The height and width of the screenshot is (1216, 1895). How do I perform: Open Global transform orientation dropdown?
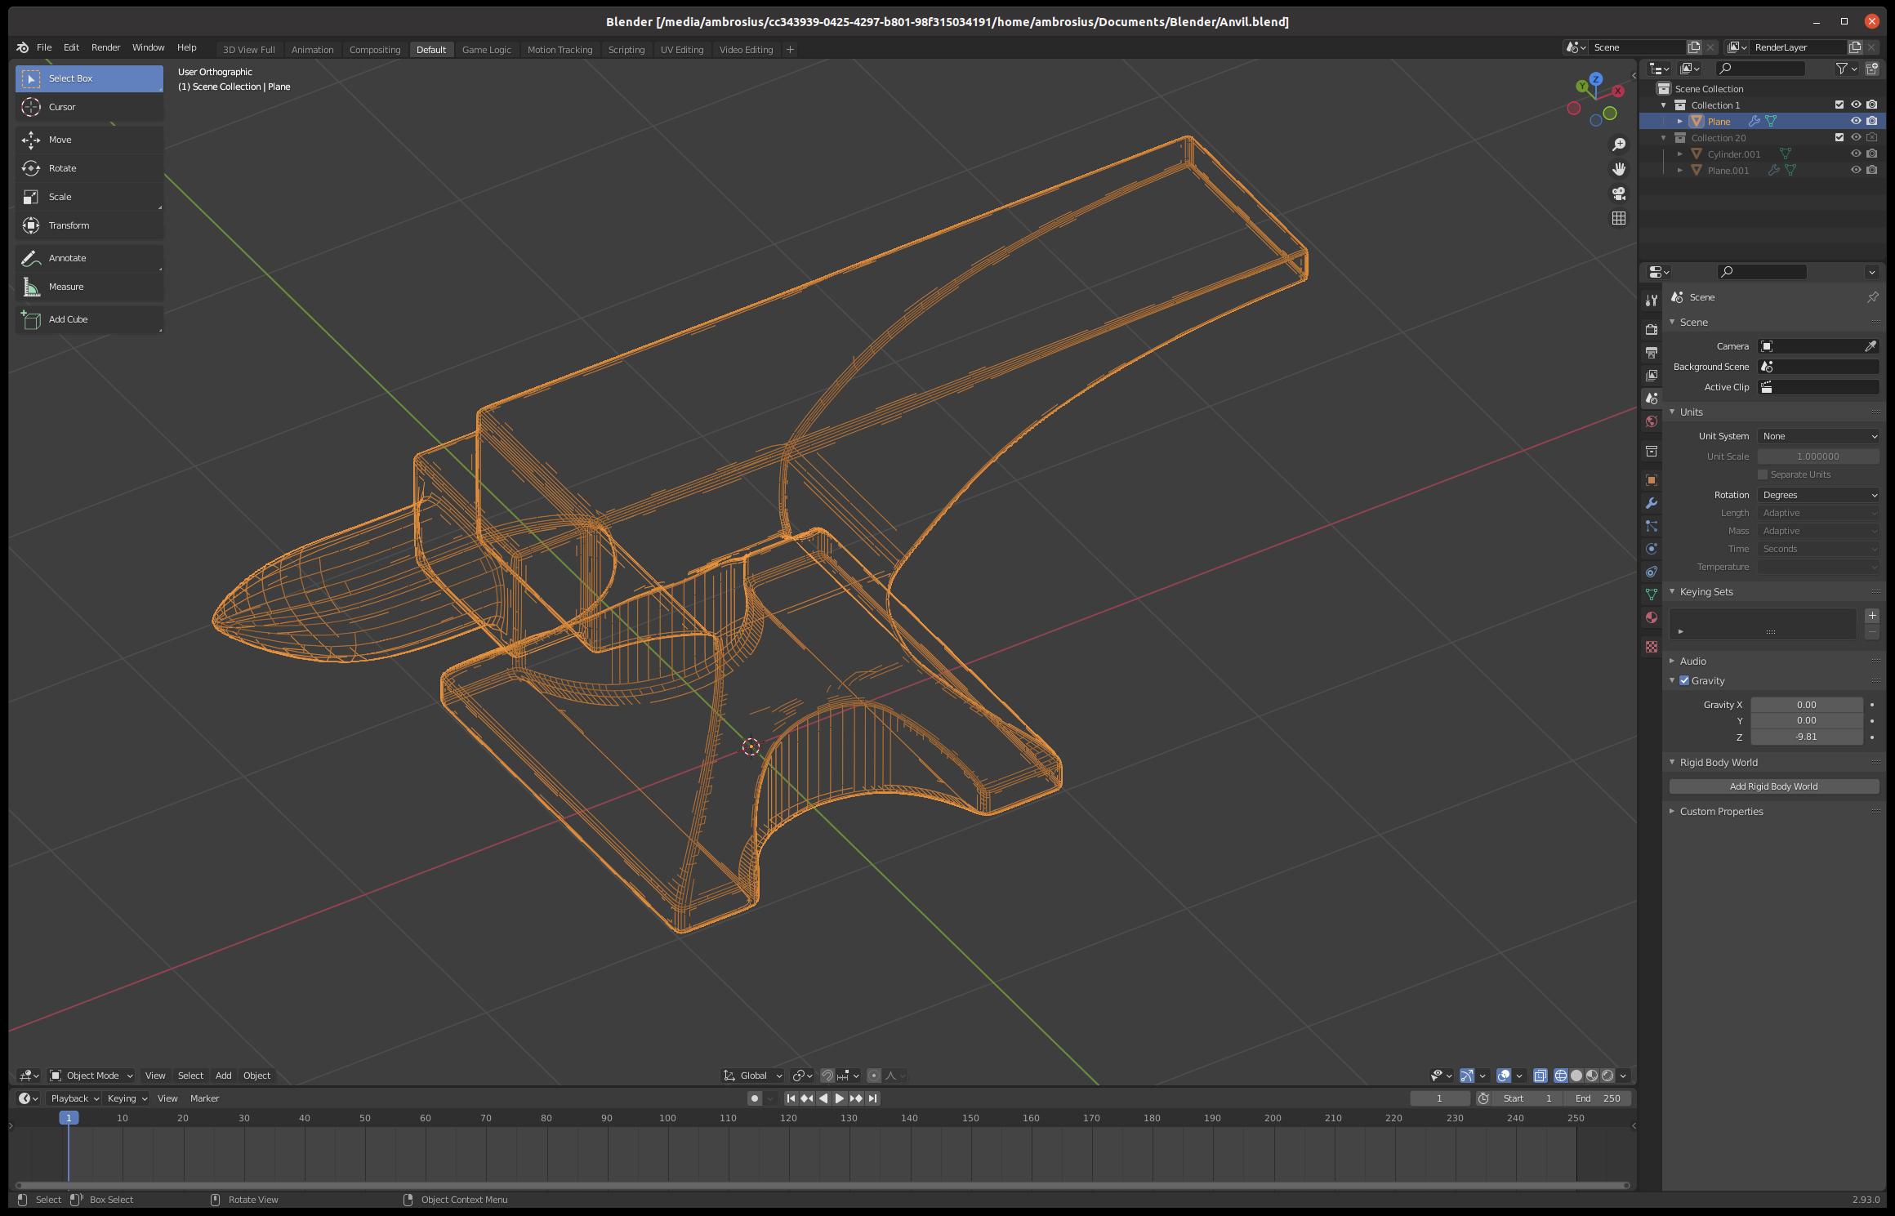coord(753,1076)
